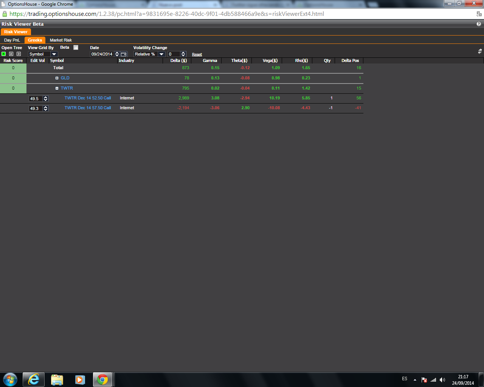Click the Chrome icon in the taskbar
484x387 pixels.
102,379
